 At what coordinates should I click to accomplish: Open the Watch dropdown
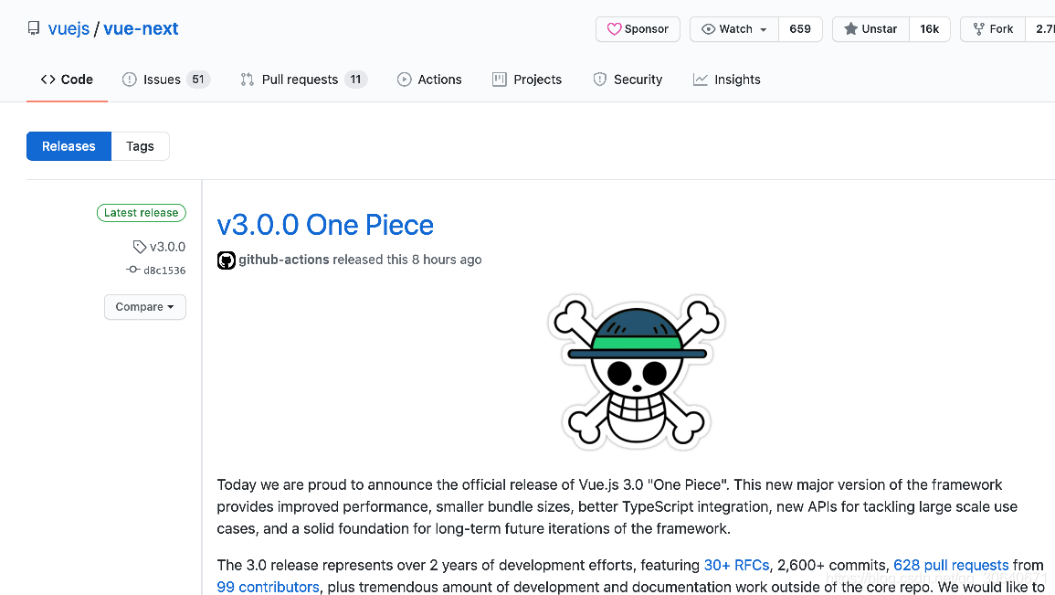click(734, 29)
